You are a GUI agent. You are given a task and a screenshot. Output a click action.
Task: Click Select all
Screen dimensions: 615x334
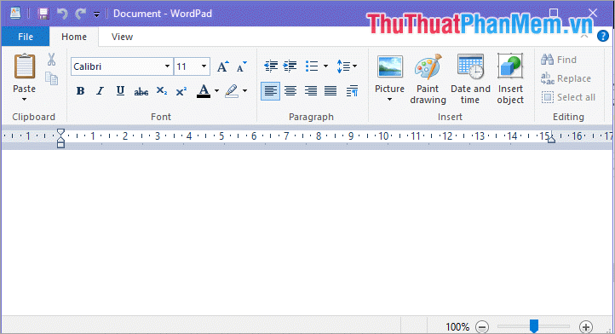568,97
